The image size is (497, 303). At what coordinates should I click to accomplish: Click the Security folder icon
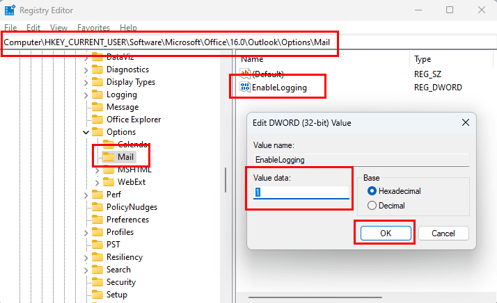pos(97,282)
